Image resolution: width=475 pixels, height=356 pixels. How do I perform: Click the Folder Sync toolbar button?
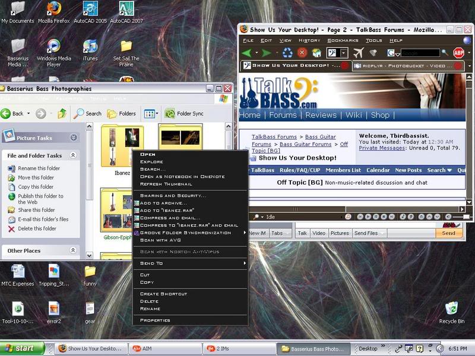click(184, 113)
